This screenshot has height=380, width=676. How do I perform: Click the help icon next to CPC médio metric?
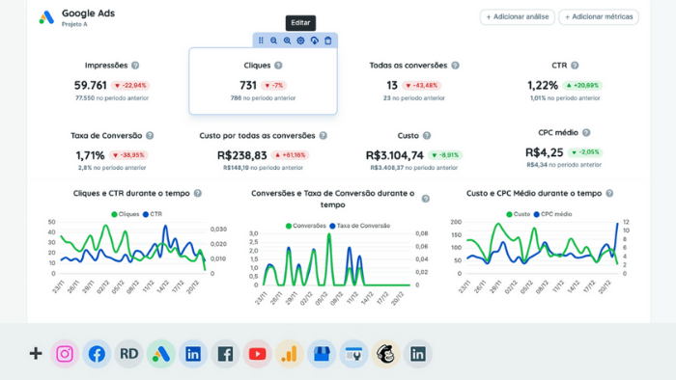pos(586,132)
